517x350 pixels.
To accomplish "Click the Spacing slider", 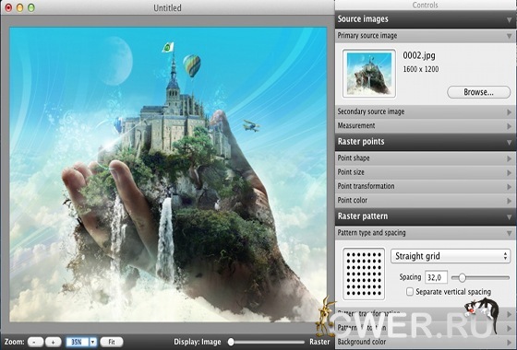I will (480, 277).
